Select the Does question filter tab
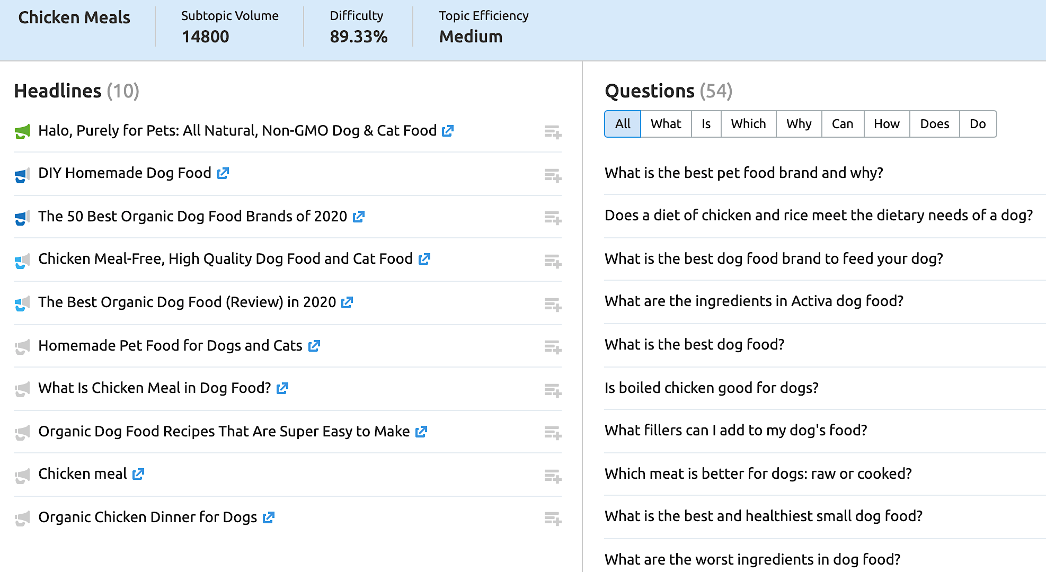This screenshot has width=1046, height=572. coord(934,124)
